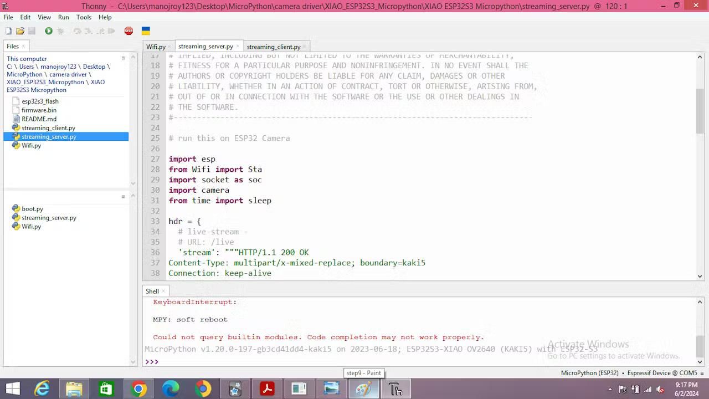Image resolution: width=709 pixels, height=399 pixels.
Task: Open Paint from the taskbar
Action: [x=364, y=389]
